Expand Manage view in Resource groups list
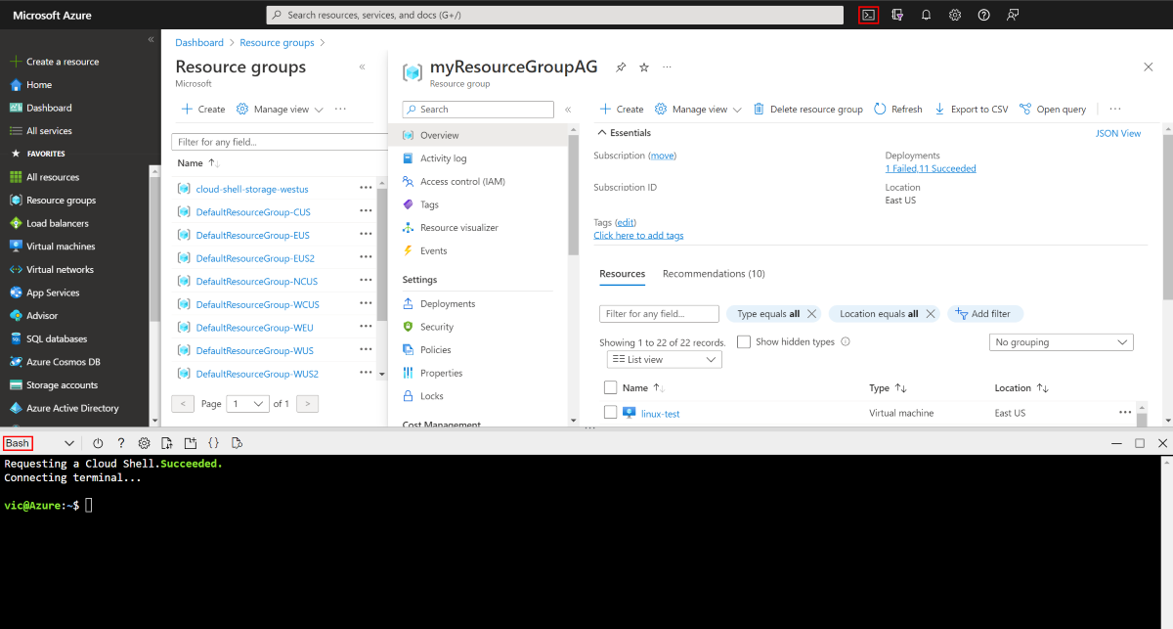 (280, 110)
